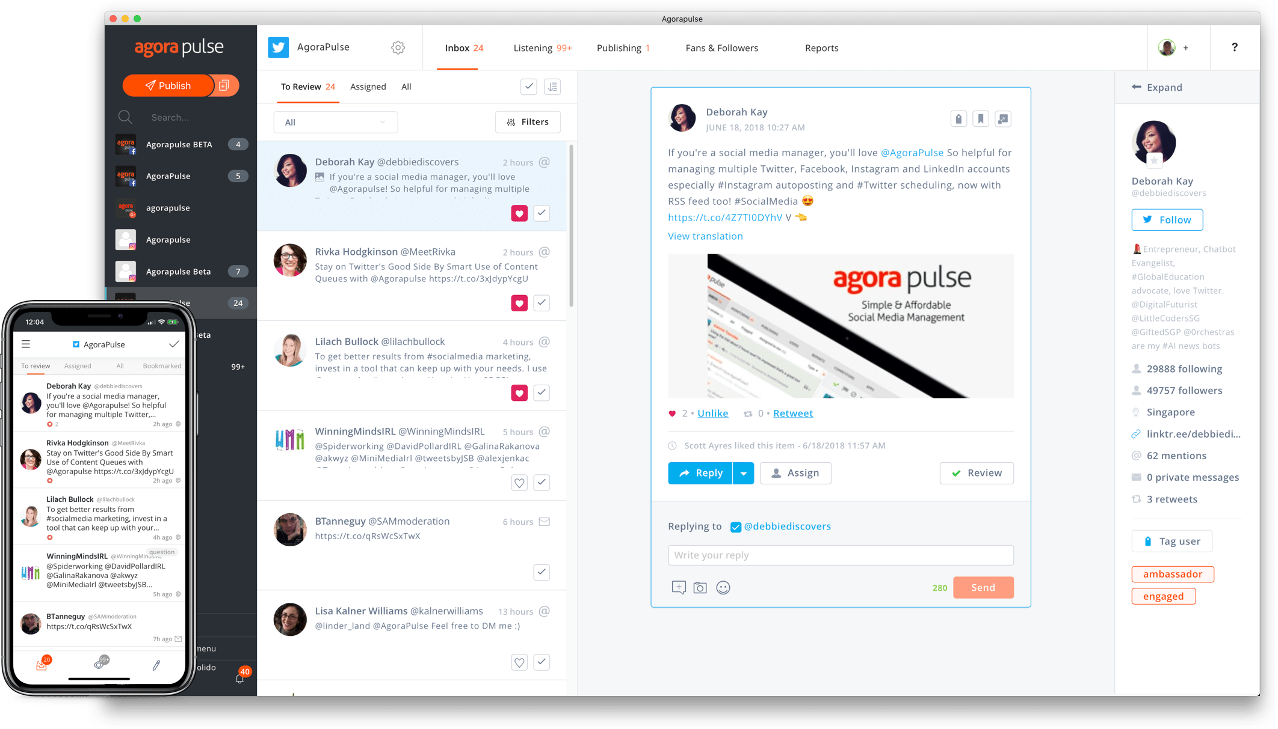The height and width of the screenshot is (729, 1278).
Task: Click the Send button in the reply composer
Action: point(982,586)
